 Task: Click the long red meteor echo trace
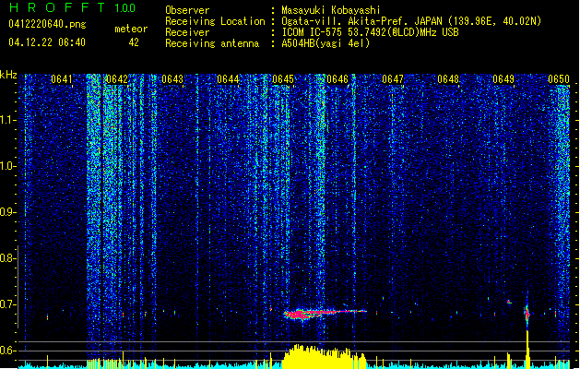coord(325,314)
